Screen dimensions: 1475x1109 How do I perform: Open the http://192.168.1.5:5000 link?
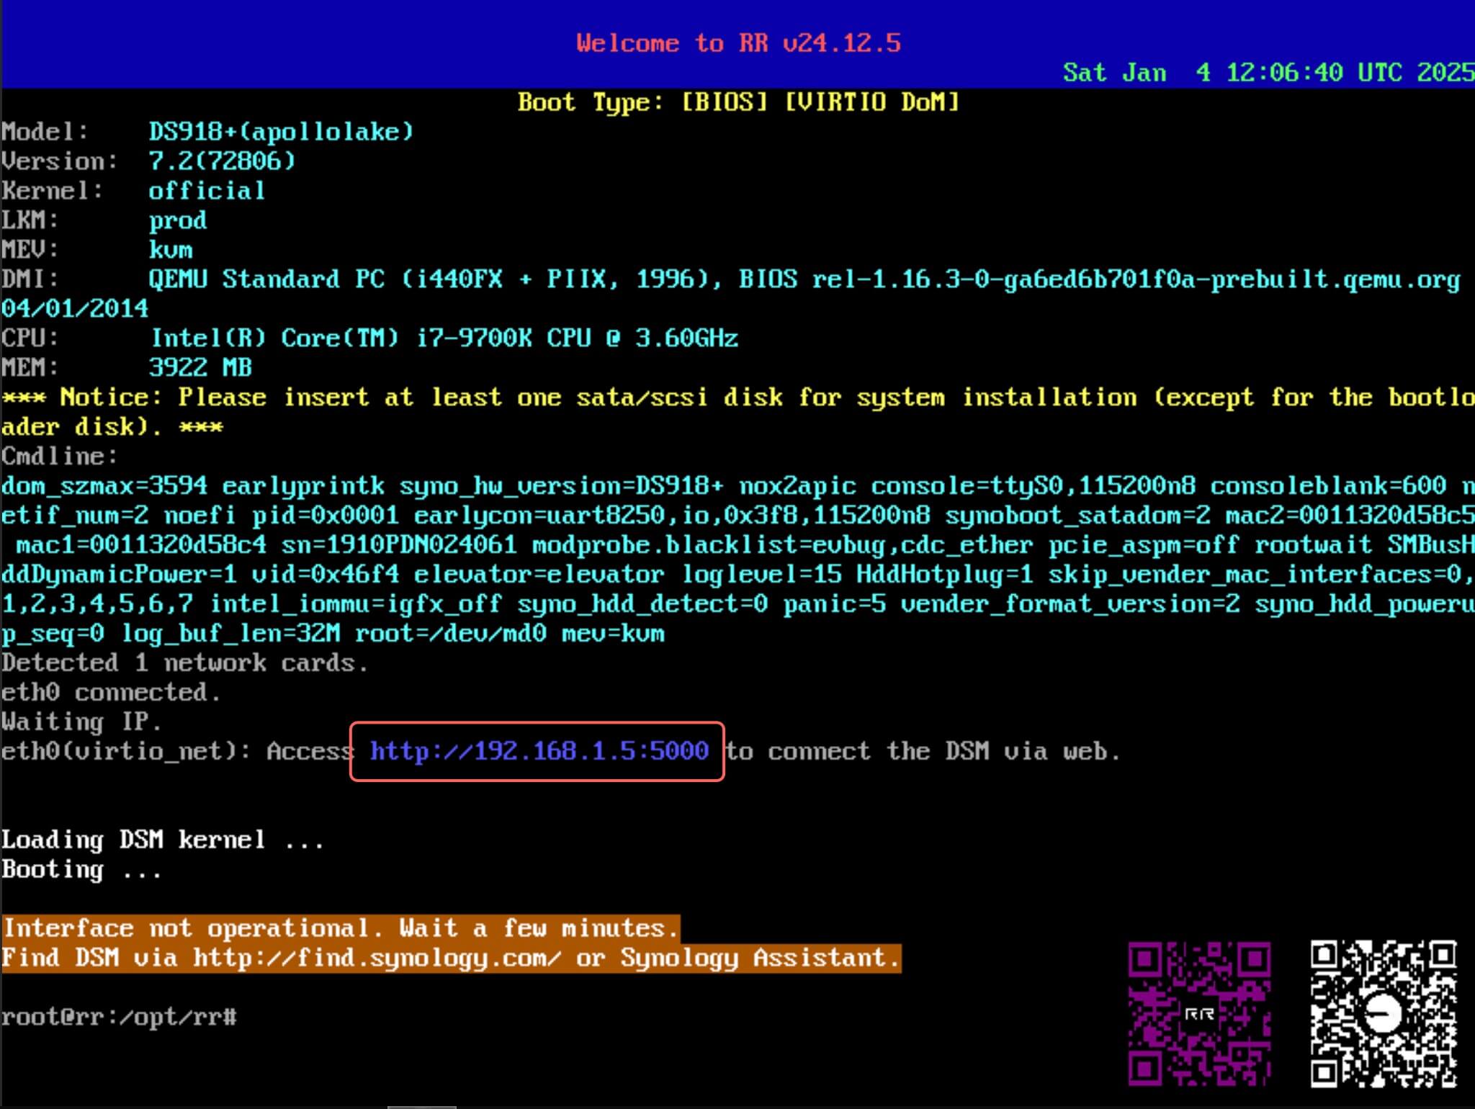pos(539,751)
